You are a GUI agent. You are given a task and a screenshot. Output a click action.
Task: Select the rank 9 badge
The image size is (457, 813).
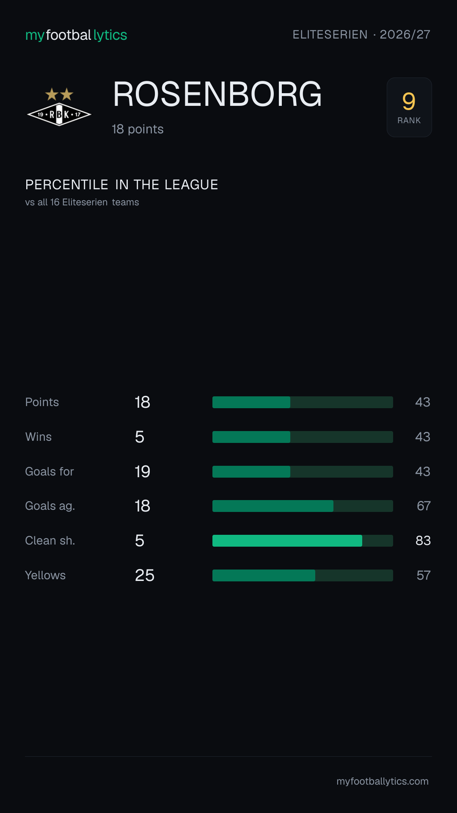point(409,107)
